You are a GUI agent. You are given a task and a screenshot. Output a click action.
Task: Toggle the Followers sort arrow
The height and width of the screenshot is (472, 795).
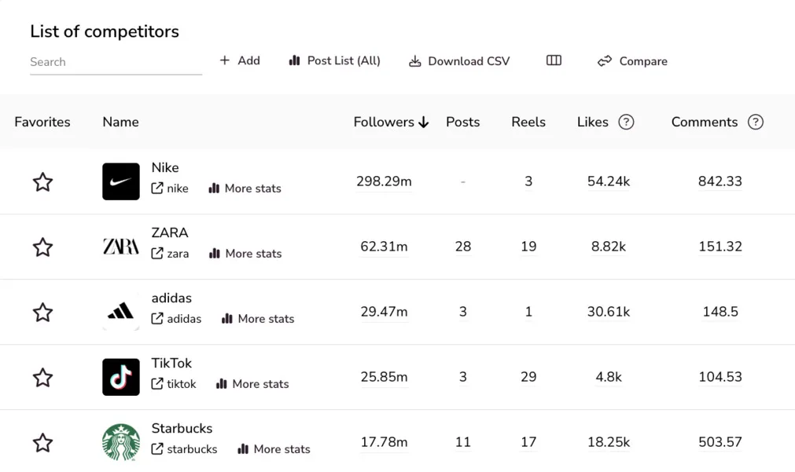pyautogui.click(x=423, y=123)
